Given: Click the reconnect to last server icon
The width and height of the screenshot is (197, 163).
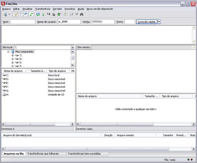Looking at the screenshot, I should 59,14.
